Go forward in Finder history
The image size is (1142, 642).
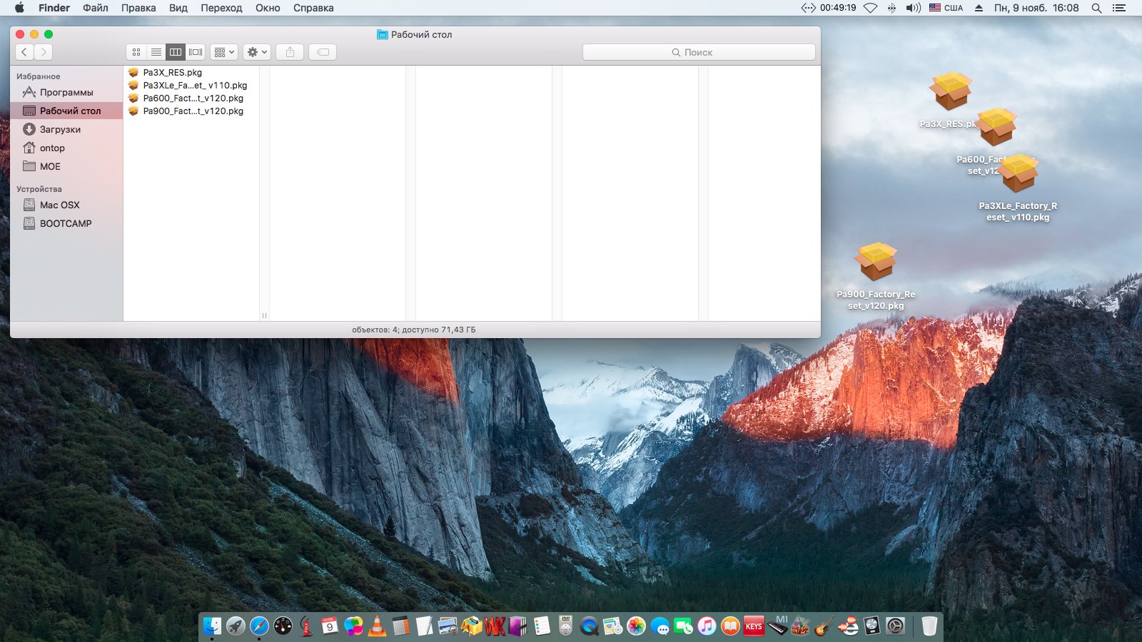(44, 52)
